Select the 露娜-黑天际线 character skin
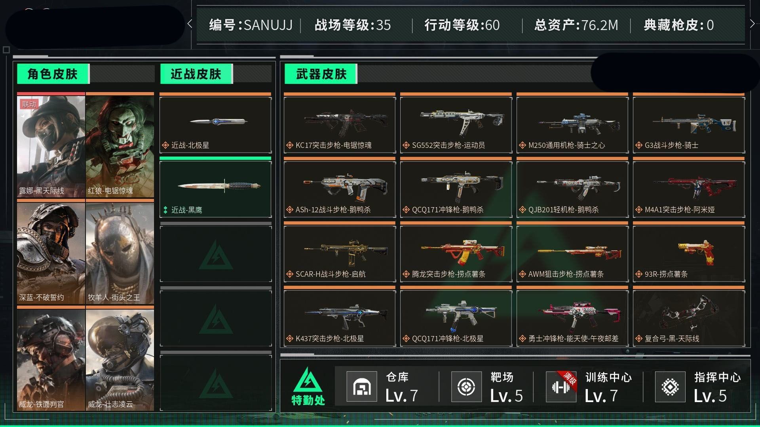760x427 pixels. tap(51, 146)
